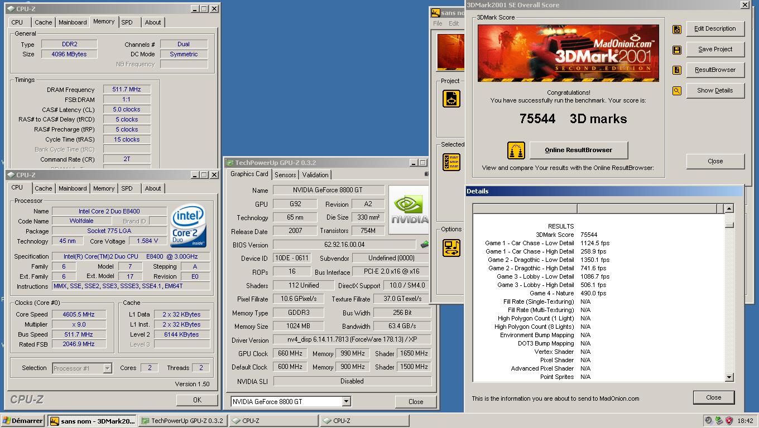Screen dimensions: 759x428
Task: Click the Options icon in 3DMark window
Action: coord(451,247)
